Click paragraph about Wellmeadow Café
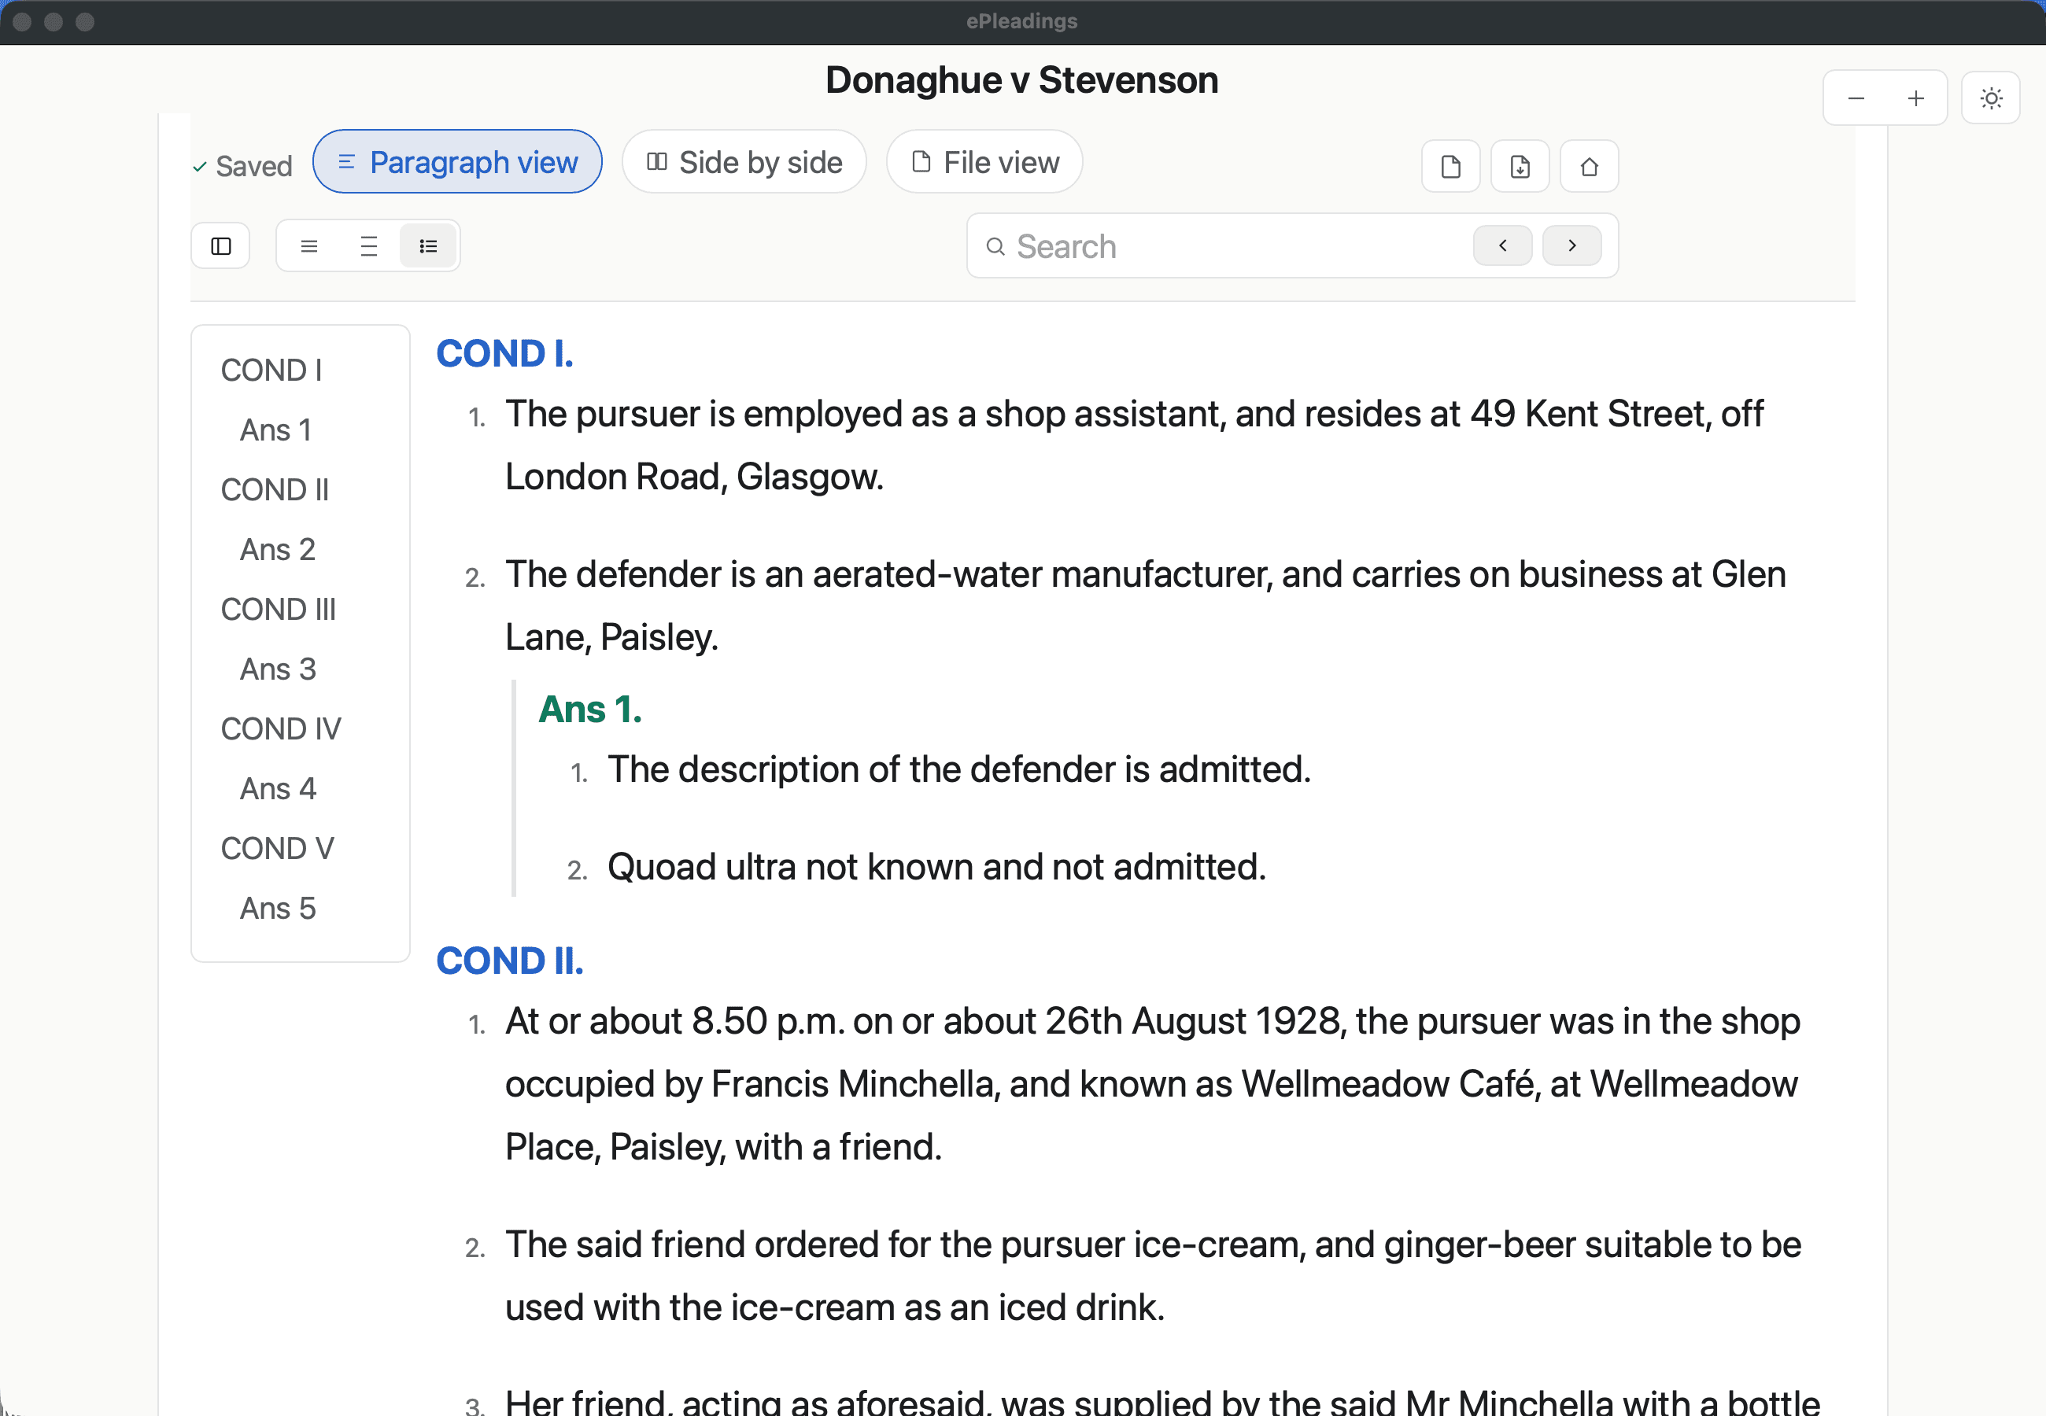 [x=1153, y=1084]
